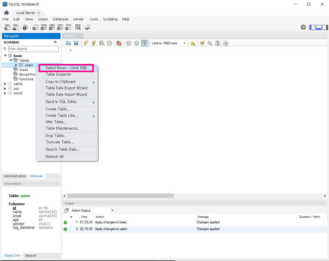Open an SQL script file icon
329x261 pixels.
[15, 27]
